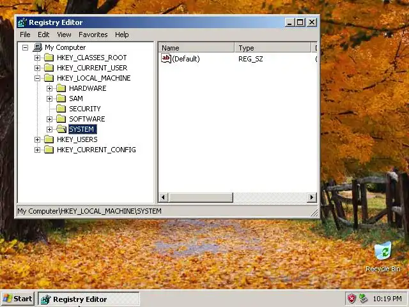409x307 pixels.
Task: Collapse the My Computer tree node
Action: [26, 47]
